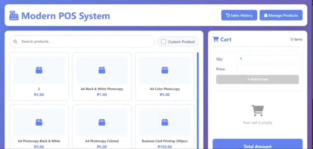The height and width of the screenshot is (149, 313).
Task: Click the gray empty cart icon
Action: click(257, 111)
